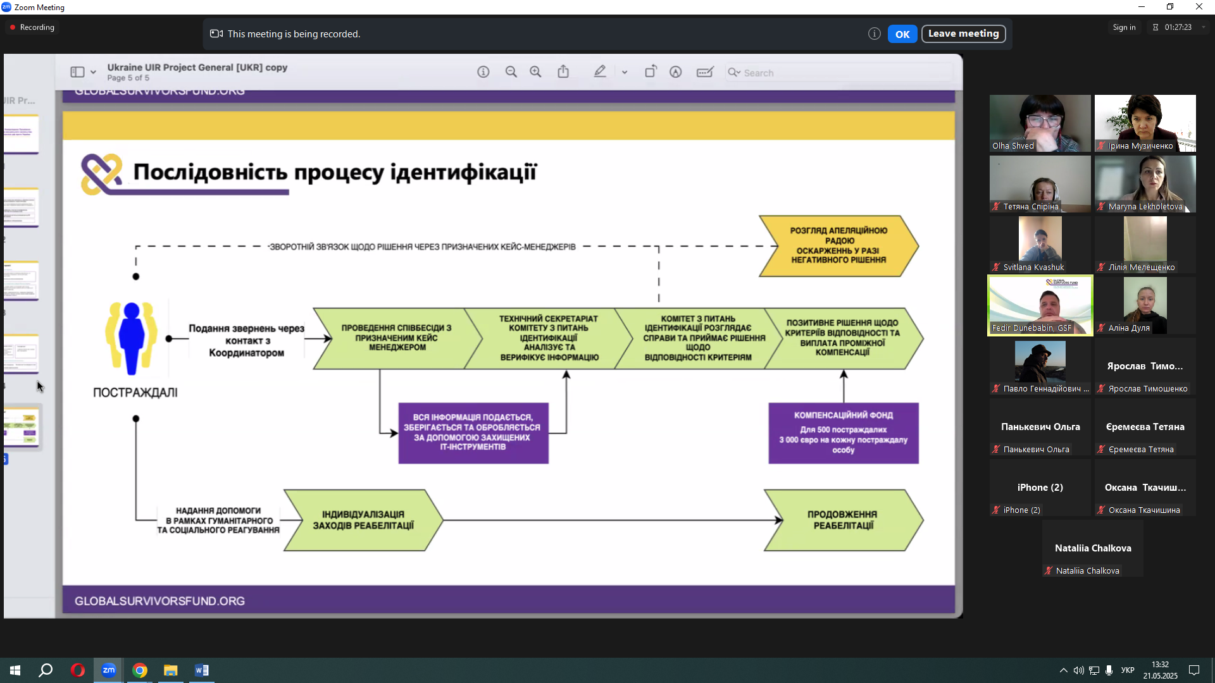Click the zoom out magnifier icon

pyautogui.click(x=511, y=72)
